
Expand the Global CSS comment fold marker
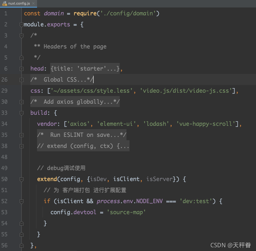(x=21, y=79)
